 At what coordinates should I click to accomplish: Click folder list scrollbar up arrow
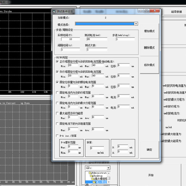109,173
